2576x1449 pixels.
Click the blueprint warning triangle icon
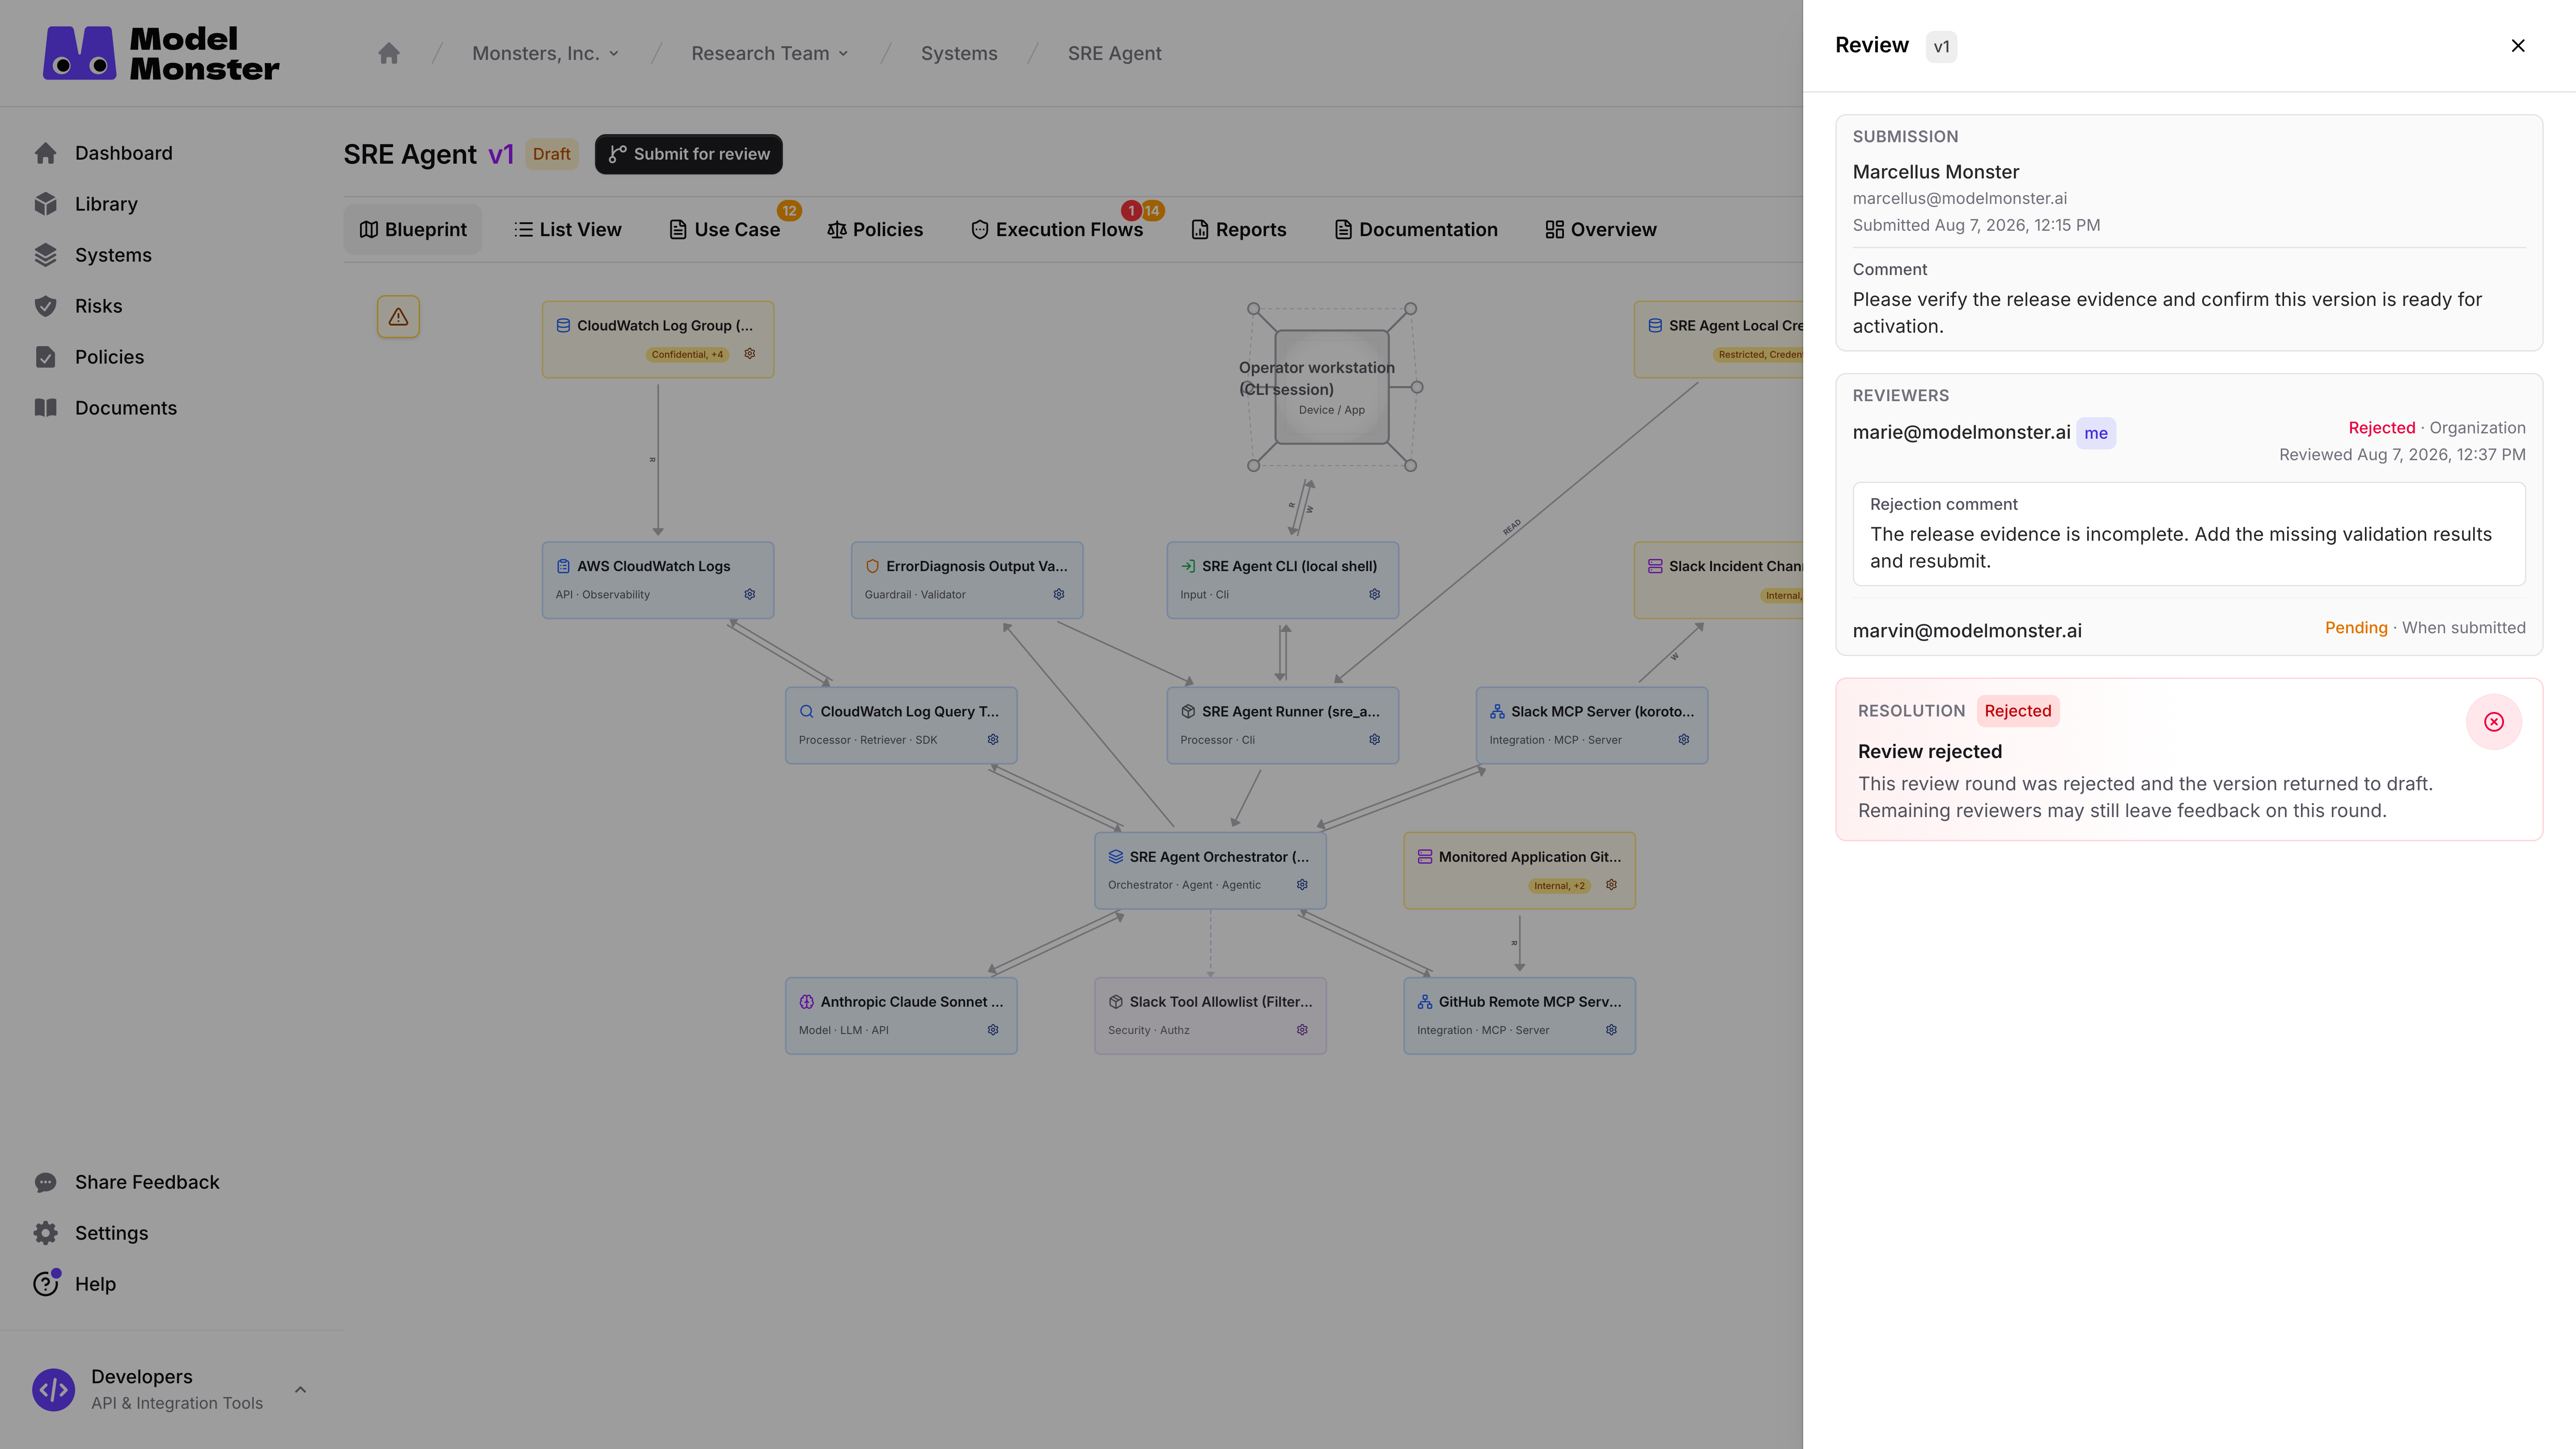point(398,317)
